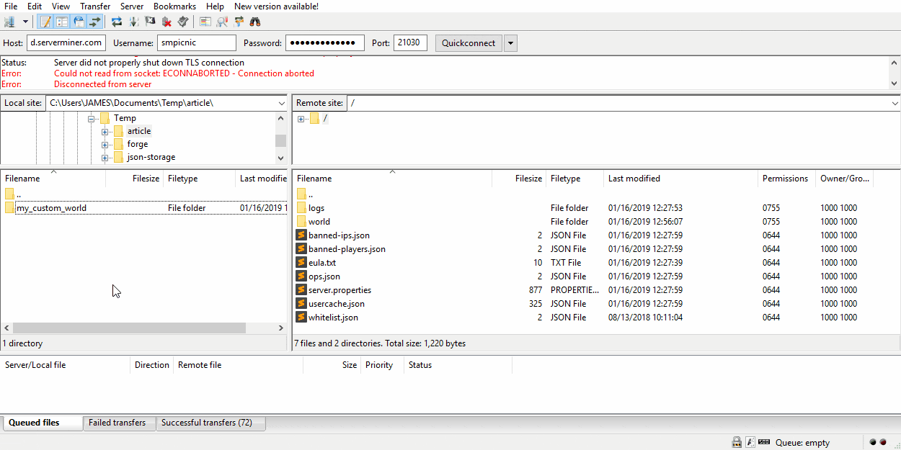This screenshot has height=450, width=901.
Task: Expand the forge folder in local tree
Action: click(105, 144)
